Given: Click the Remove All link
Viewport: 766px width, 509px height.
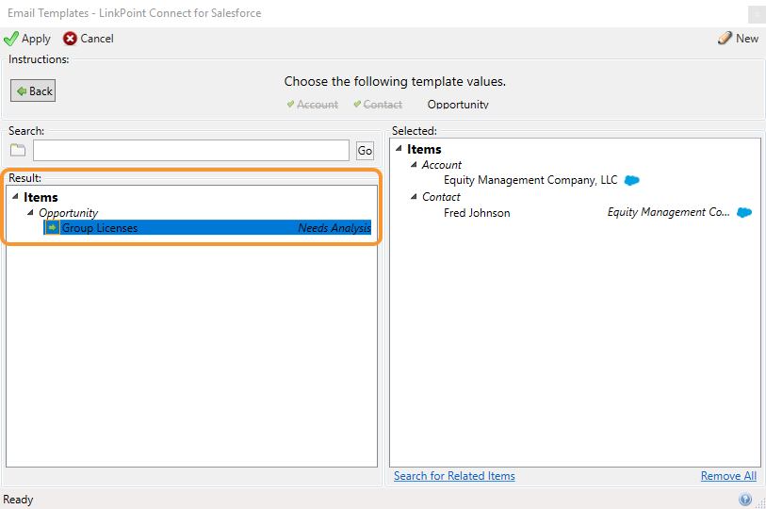Looking at the screenshot, I should coord(728,476).
